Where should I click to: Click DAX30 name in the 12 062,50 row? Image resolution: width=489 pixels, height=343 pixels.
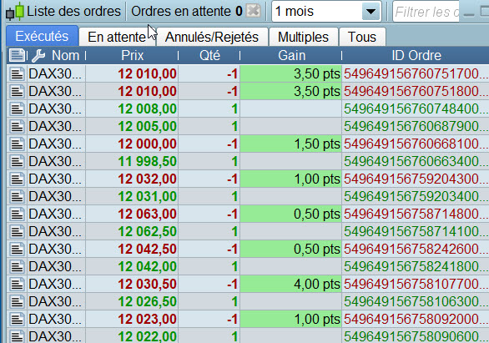(55, 231)
